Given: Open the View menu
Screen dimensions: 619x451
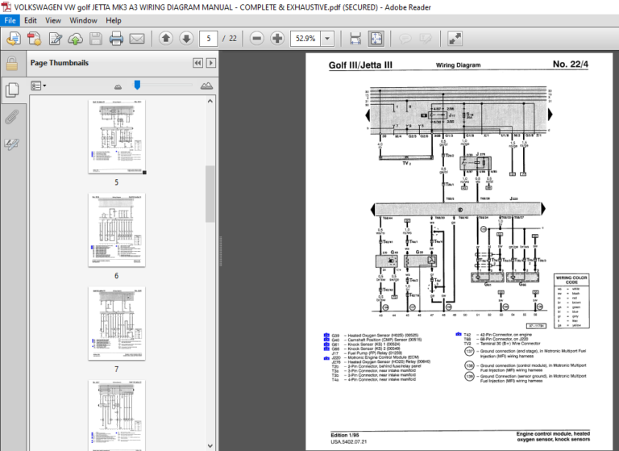Looking at the screenshot, I should [x=53, y=20].
